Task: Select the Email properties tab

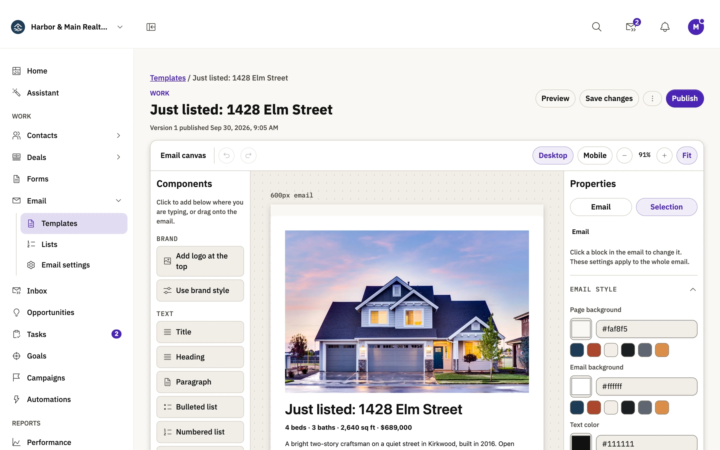Action: pos(601,207)
